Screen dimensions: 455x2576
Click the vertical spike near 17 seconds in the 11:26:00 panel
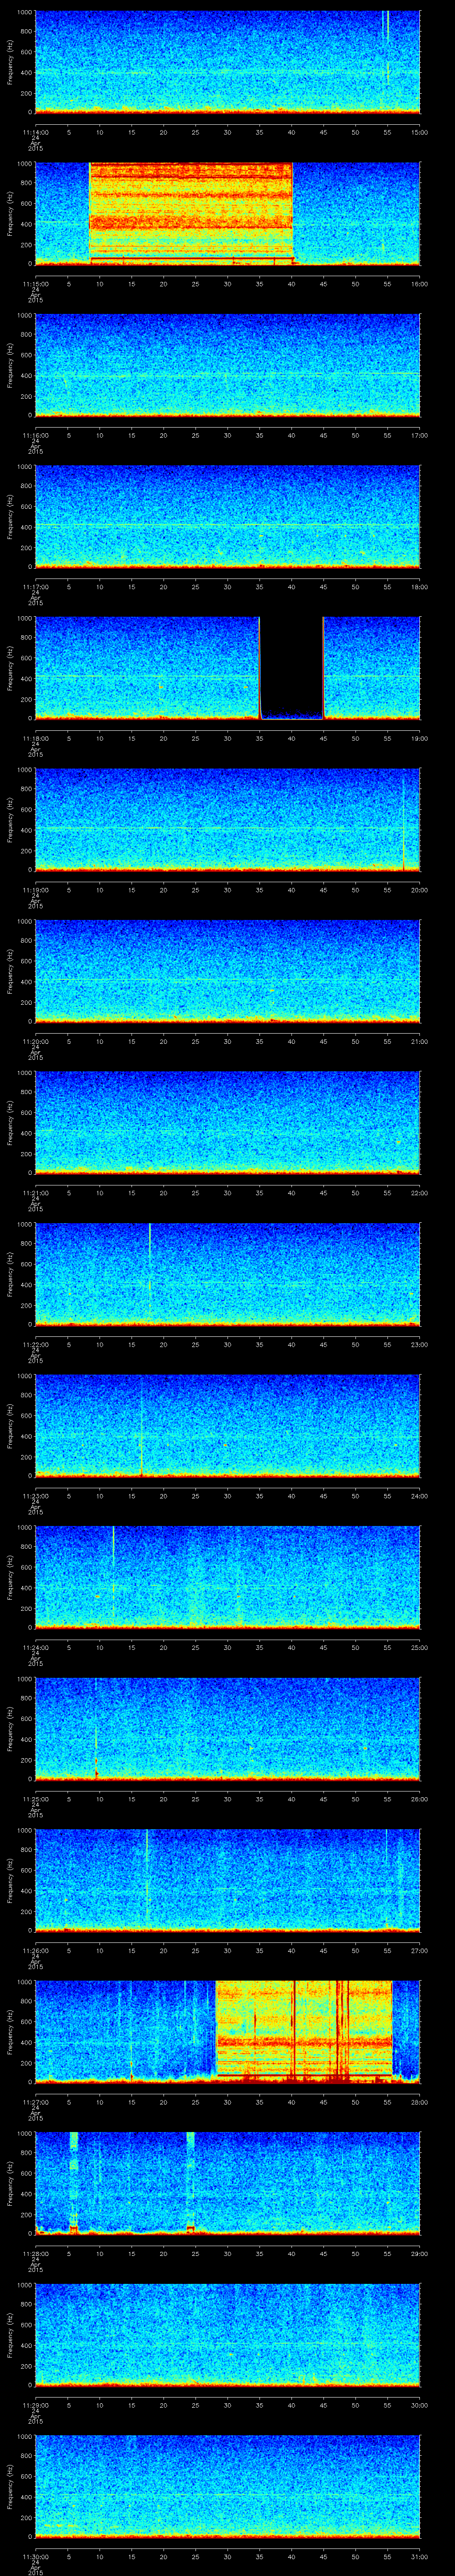[x=147, y=1879]
